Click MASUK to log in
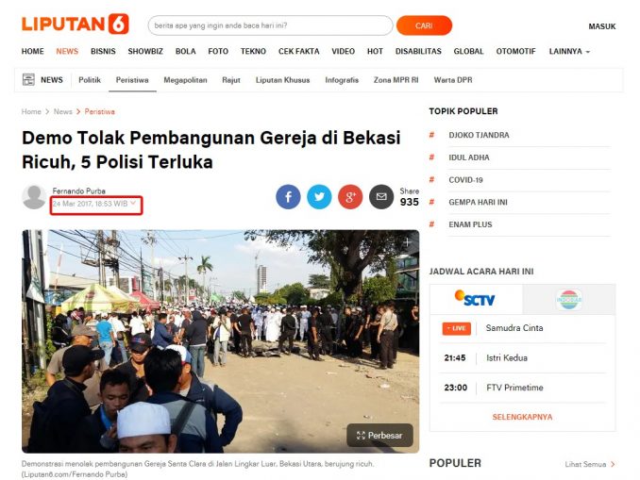The image size is (640, 480). pyautogui.click(x=602, y=26)
